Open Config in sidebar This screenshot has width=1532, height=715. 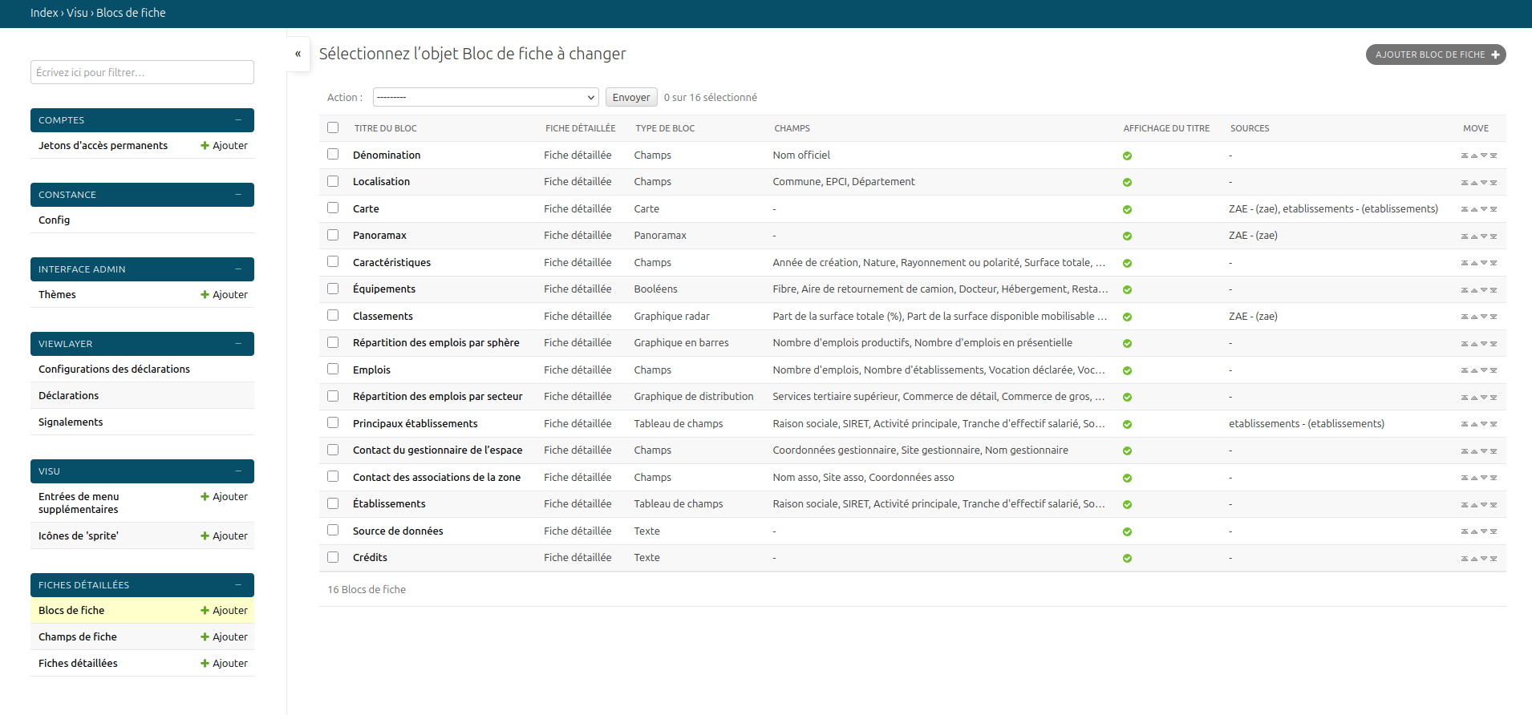click(x=55, y=220)
